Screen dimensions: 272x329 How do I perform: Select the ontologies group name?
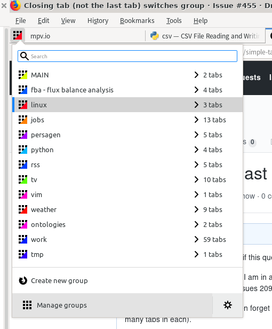48,224
